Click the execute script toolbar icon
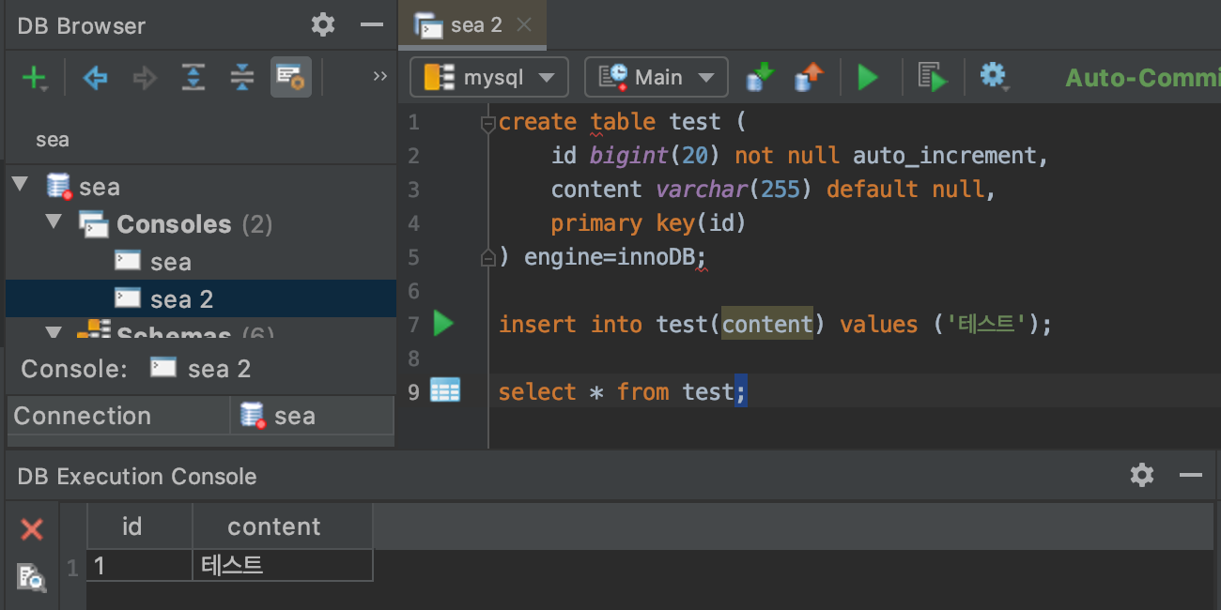The width and height of the screenshot is (1221, 610). point(932,78)
